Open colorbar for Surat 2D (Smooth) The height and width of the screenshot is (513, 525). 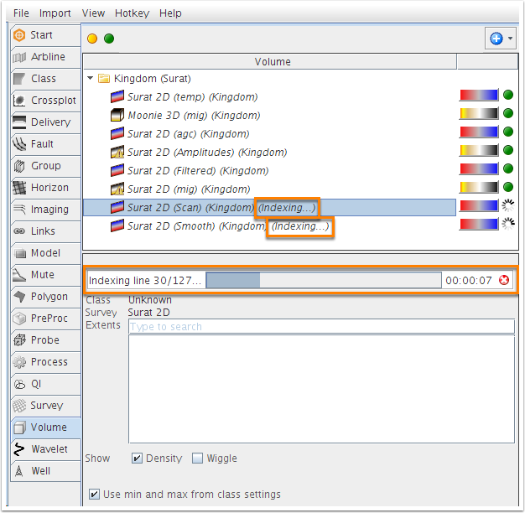[x=479, y=224]
